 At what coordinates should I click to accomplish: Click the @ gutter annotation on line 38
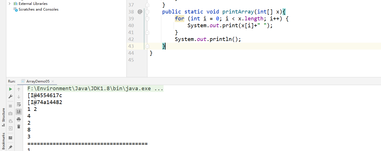(140, 12)
